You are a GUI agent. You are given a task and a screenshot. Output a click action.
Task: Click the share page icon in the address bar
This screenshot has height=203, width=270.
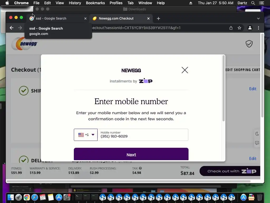231,28
